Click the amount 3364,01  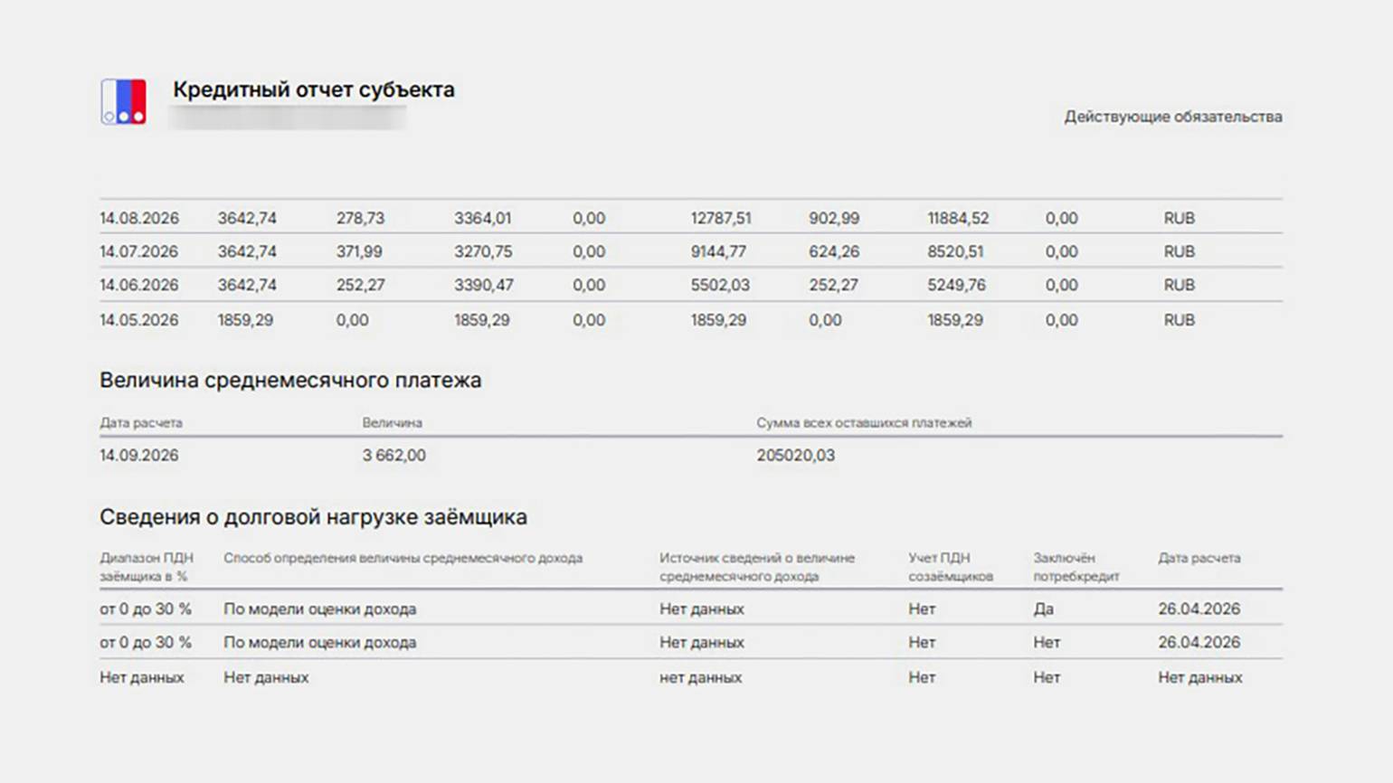coord(482,218)
